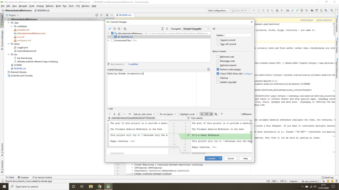Jump to next difference with down arrow
This screenshot has width=339, height=190.
(114, 114)
